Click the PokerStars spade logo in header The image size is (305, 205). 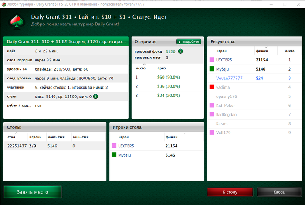coord(17,21)
